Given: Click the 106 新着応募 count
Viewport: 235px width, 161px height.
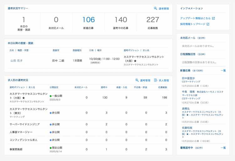Looking at the screenshot, I should [x=89, y=20].
